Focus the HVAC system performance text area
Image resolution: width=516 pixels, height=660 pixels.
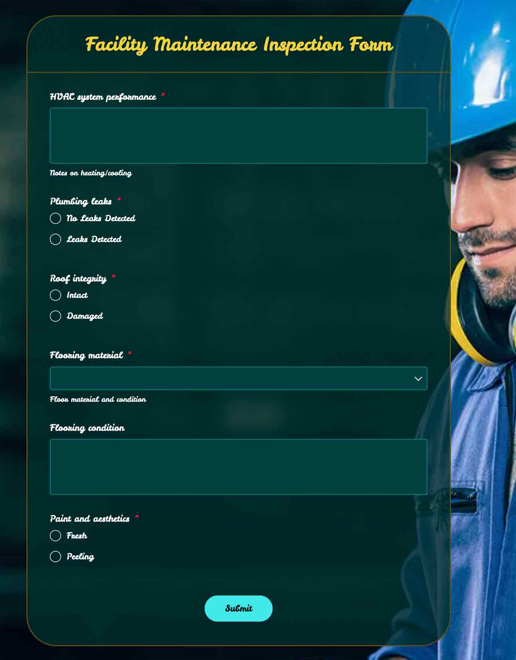tap(238, 136)
